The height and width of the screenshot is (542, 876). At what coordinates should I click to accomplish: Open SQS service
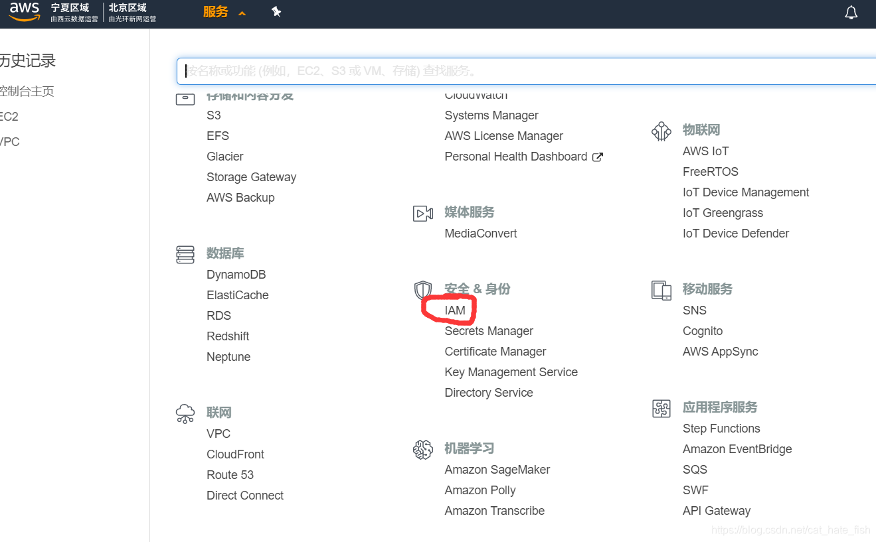[x=695, y=470]
